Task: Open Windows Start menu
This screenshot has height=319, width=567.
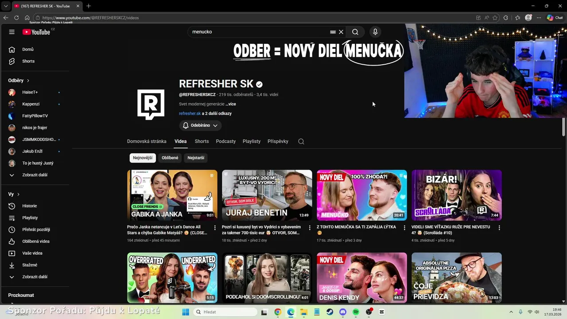Action: coord(186,312)
